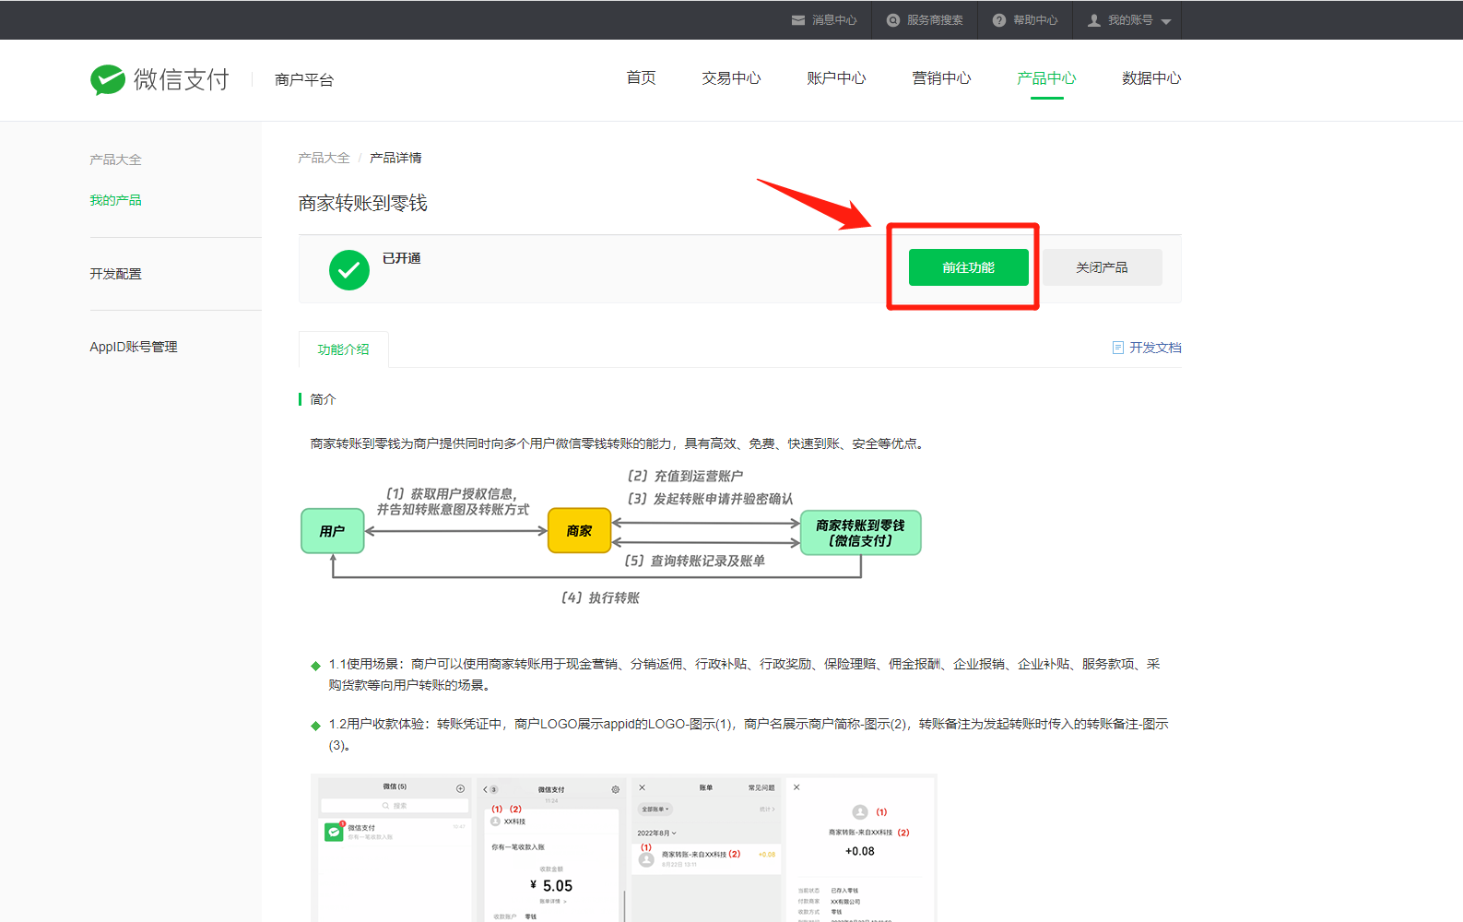This screenshot has width=1463, height=922.
Task: Select 产品大全 in the sidebar
Action: [115, 160]
